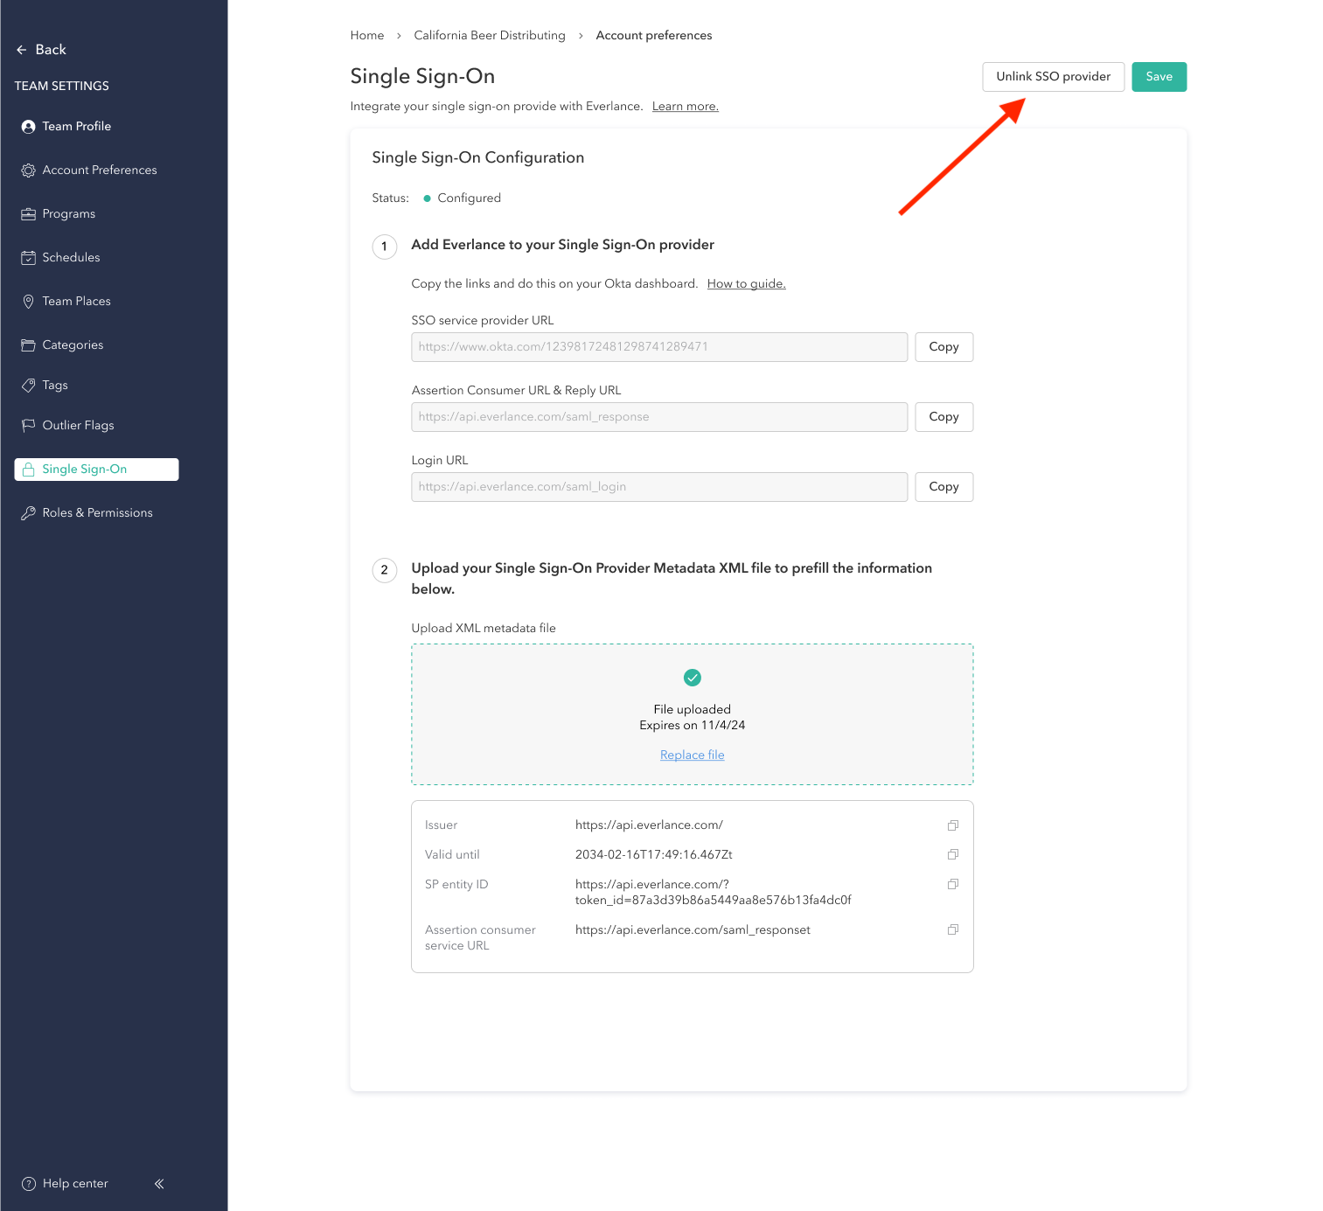Viewport: 1323px width, 1211px height.
Task: Click the Team Profile avatar icon
Action: 28,127
